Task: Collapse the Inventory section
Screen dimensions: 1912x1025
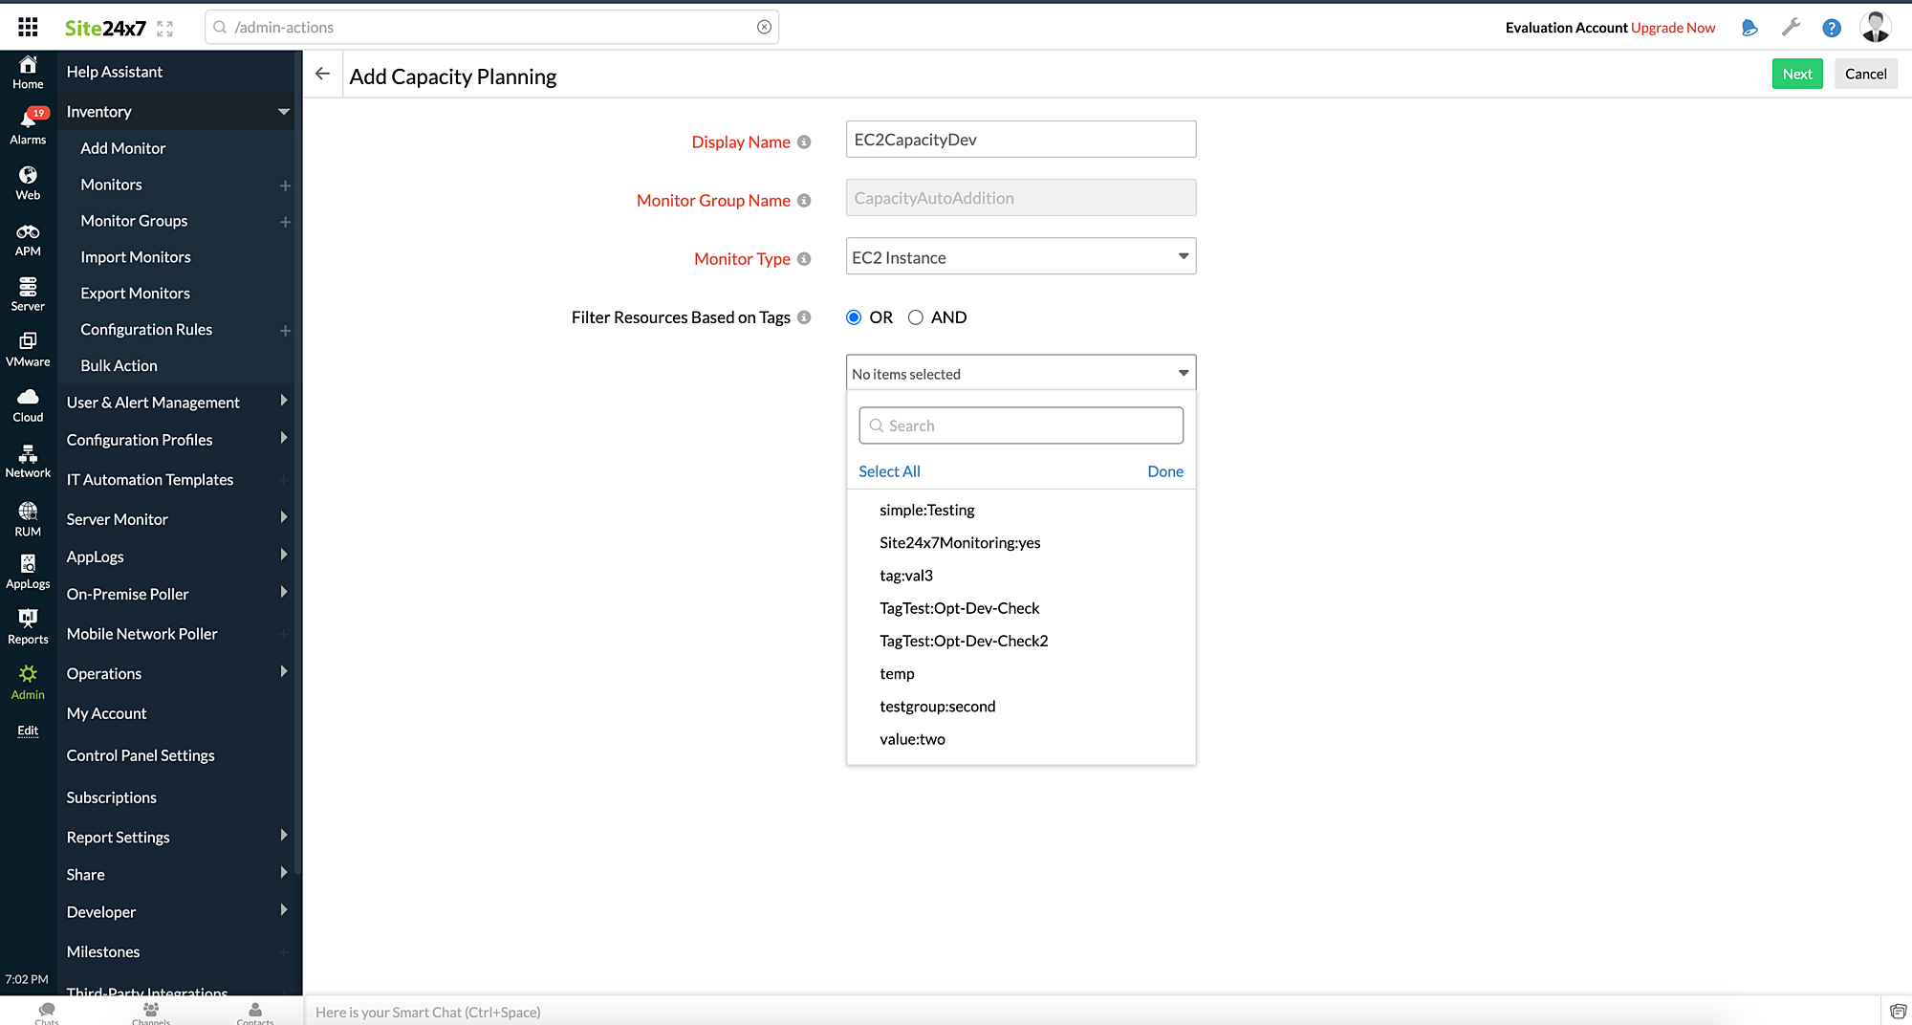Action: pyautogui.click(x=284, y=112)
